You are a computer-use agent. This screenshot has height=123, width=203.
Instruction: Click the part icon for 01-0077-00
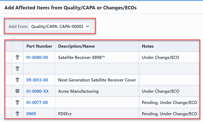click(18, 102)
